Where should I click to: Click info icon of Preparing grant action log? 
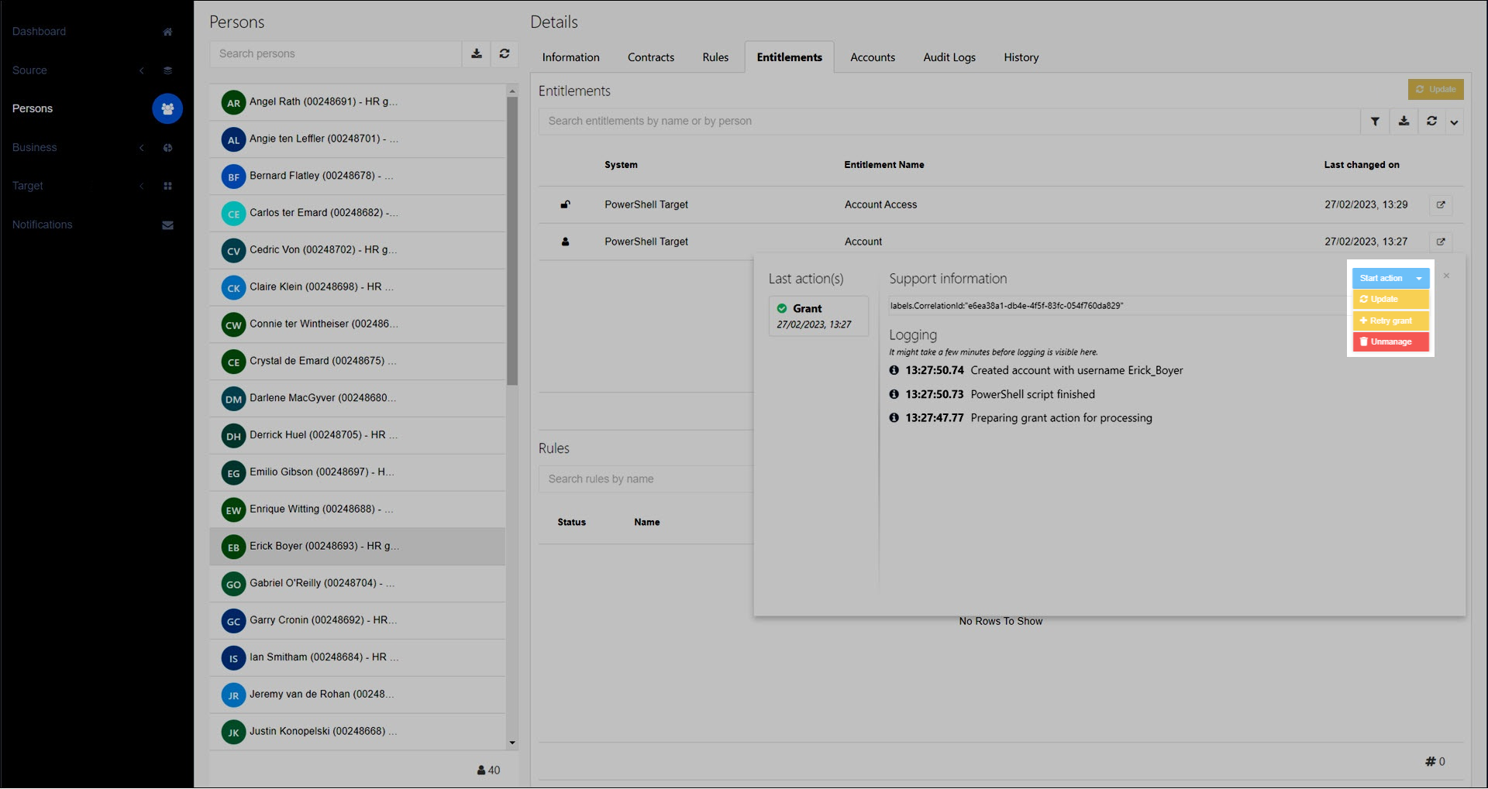(x=894, y=417)
